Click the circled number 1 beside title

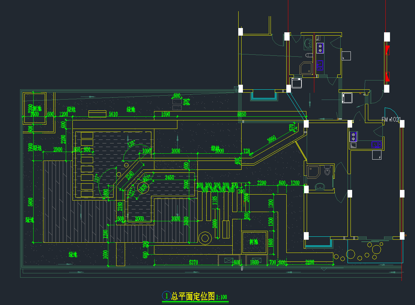[167, 296]
